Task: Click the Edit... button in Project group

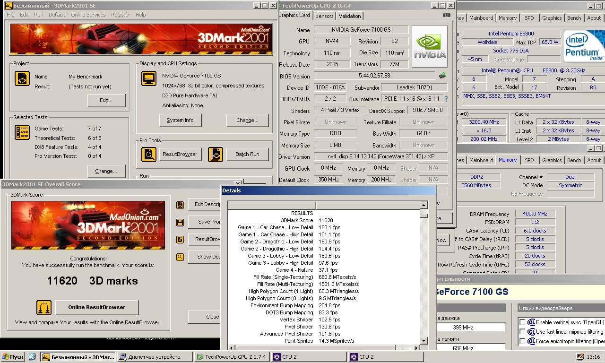Action: pyautogui.click(x=106, y=101)
